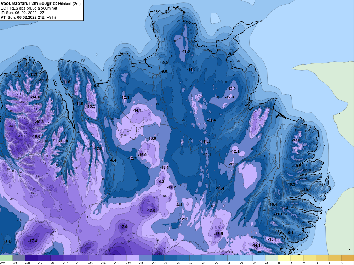Image resolution: width=354 pixels, height=265 pixels.
Task: Click the -16.6 temperature value
Action: (x=36, y=136)
